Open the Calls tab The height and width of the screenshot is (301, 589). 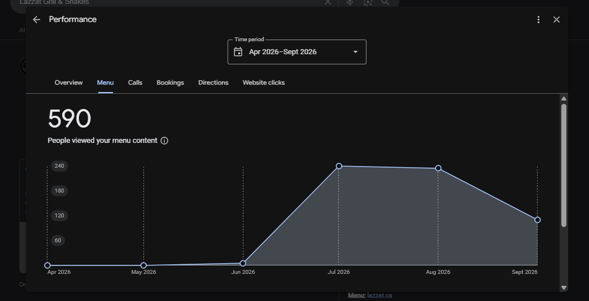coord(135,82)
